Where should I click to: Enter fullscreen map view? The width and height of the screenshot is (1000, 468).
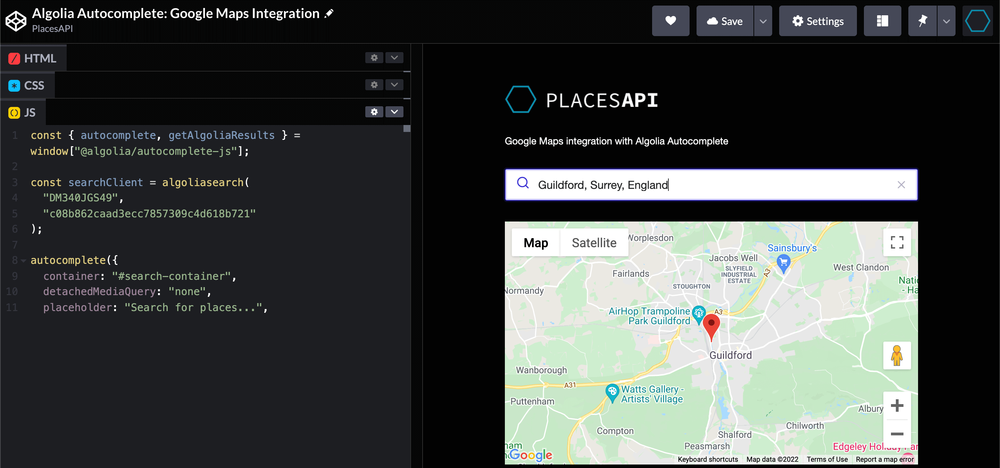coord(897,243)
